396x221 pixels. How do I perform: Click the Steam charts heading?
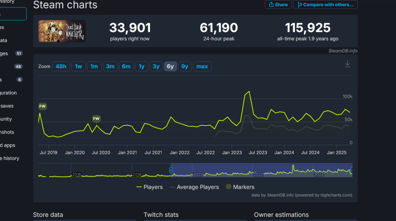[65, 5]
